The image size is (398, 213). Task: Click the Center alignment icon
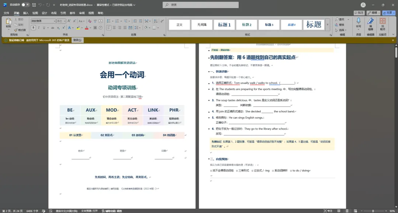pos(114,28)
